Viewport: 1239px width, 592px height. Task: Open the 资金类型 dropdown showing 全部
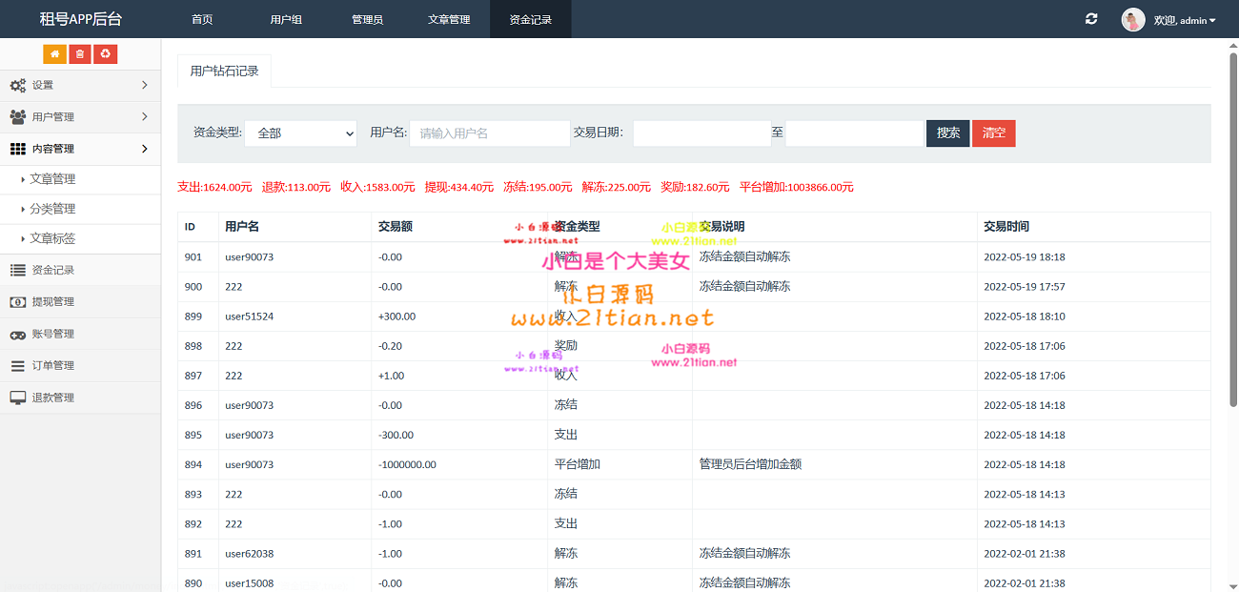(301, 133)
